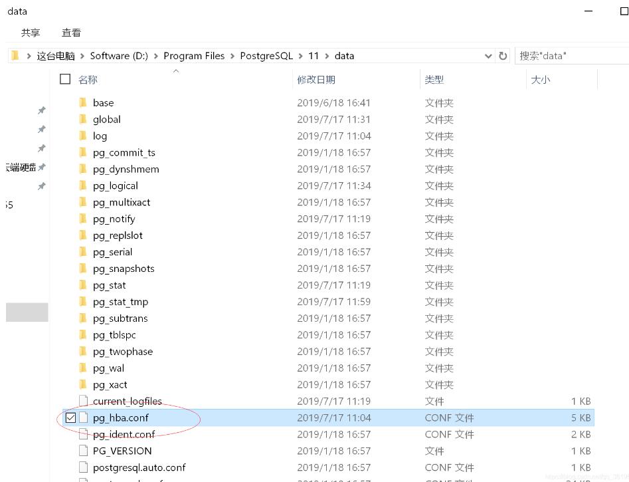
Task: Click the refresh icon beside address bar
Action: coord(503,56)
